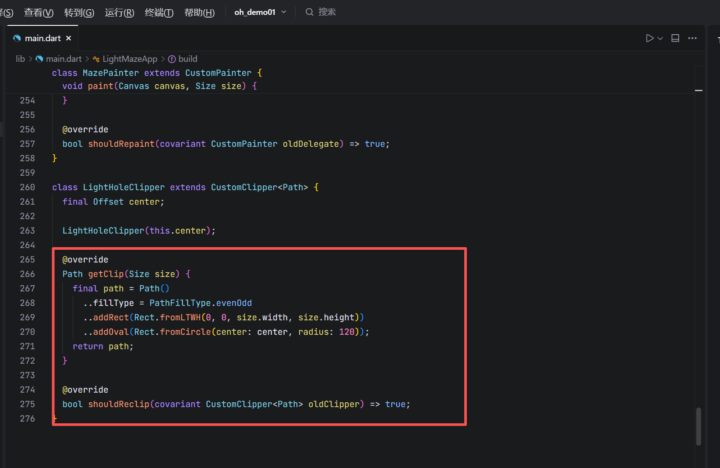The image size is (720, 468).
Task: Select build method in the breadcrumb
Action: pos(188,59)
